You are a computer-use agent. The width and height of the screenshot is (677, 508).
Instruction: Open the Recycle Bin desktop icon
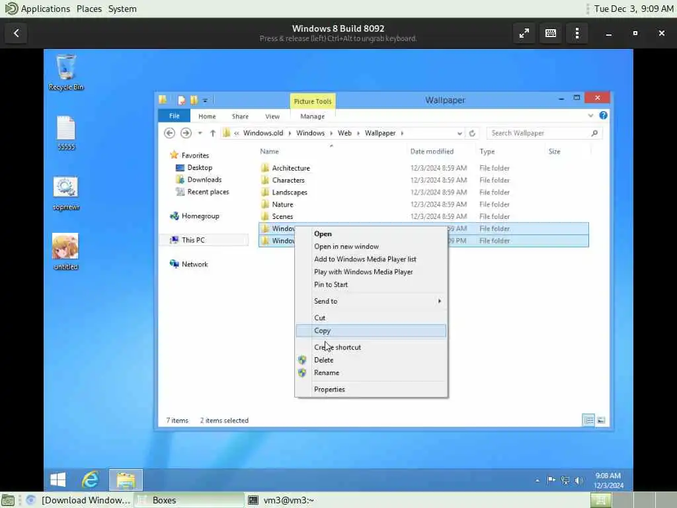[65, 73]
